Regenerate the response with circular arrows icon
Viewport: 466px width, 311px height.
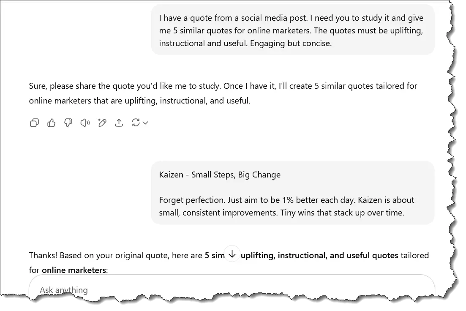[136, 123]
